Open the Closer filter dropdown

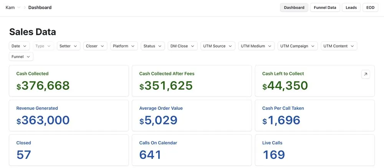pyautogui.click(x=95, y=46)
